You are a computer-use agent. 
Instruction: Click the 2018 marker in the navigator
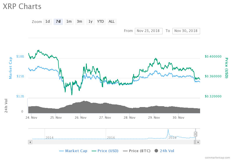point(172,138)
